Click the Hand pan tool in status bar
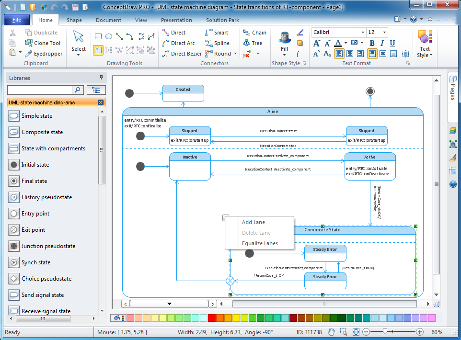This screenshot has width=461, height=340. click(x=331, y=332)
